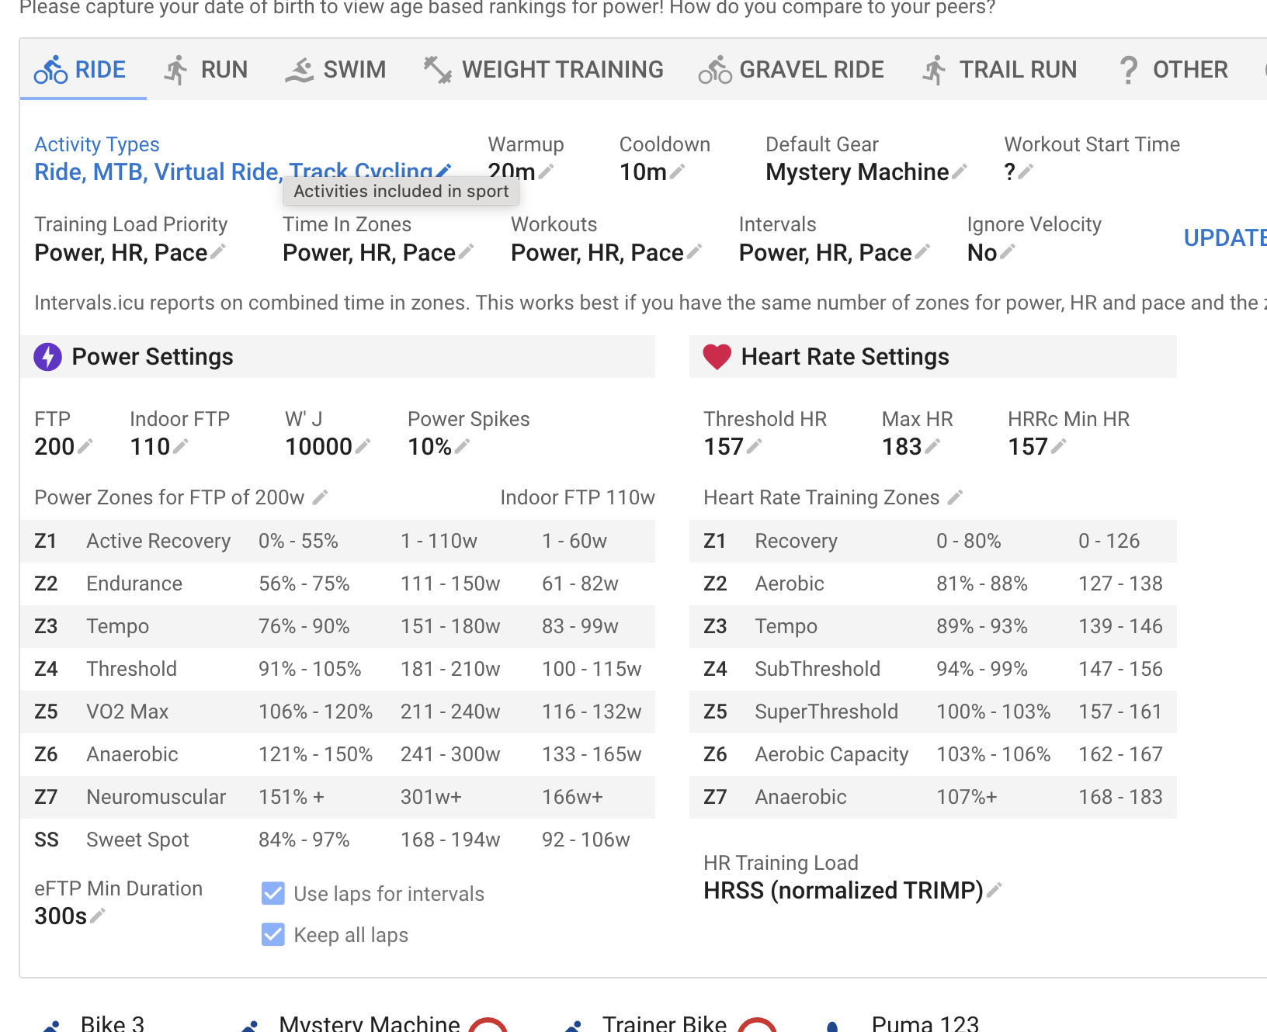Toggle Use laps for intervals checkbox
The image size is (1267, 1032).
pyautogui.click(x=273, y=893)
